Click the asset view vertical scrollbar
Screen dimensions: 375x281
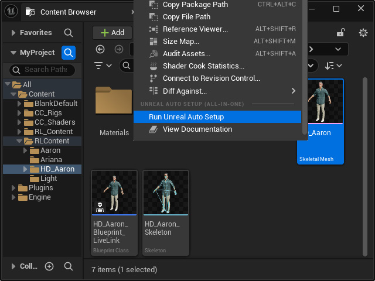click(x=364, y=167)
